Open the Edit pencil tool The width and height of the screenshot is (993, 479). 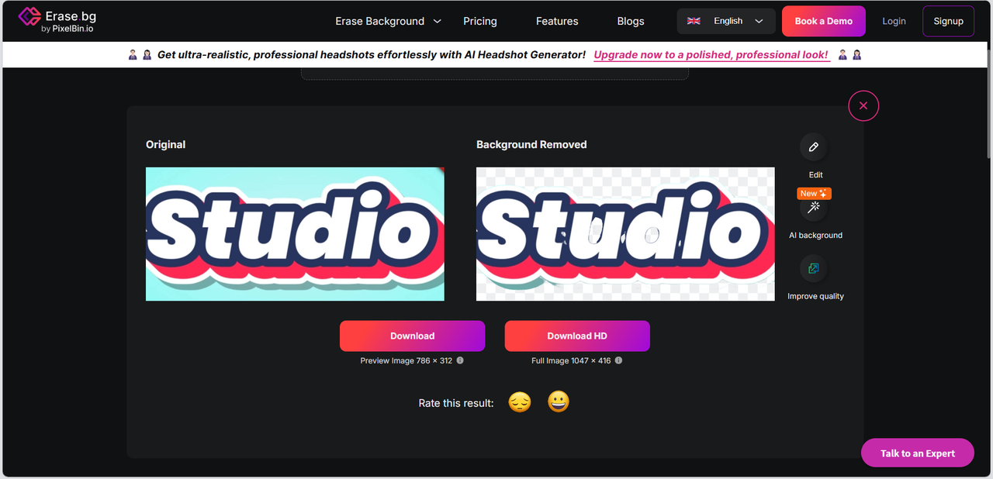(x=814, y=146)
